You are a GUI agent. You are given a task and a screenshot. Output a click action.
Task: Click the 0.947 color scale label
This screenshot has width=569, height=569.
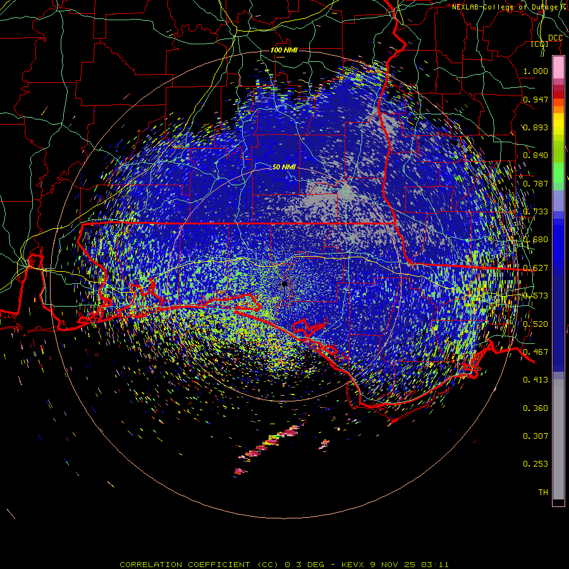click(x=535, y=99)
